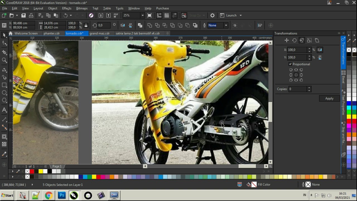Pick red swatch in document palette

[x=32, y=171]
